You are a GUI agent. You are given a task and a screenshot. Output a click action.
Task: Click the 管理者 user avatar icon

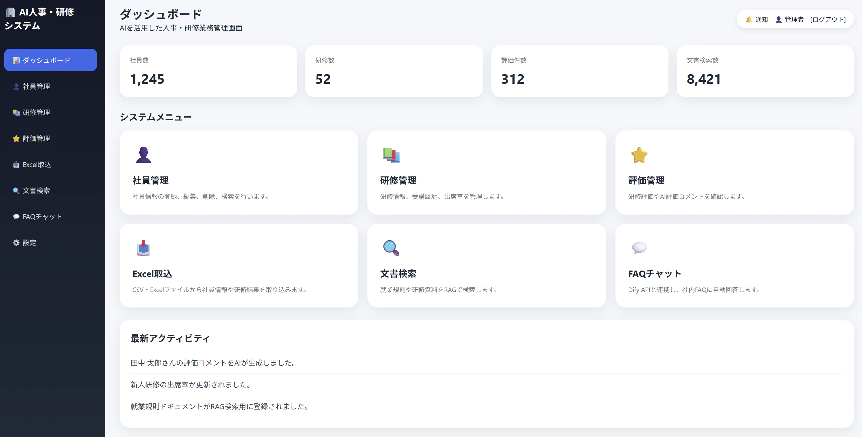click(x=779, y=20)
